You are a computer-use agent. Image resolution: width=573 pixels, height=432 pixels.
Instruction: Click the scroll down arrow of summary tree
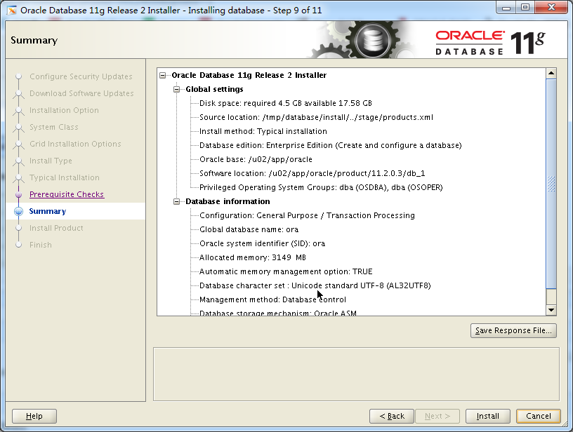point(551,310)
